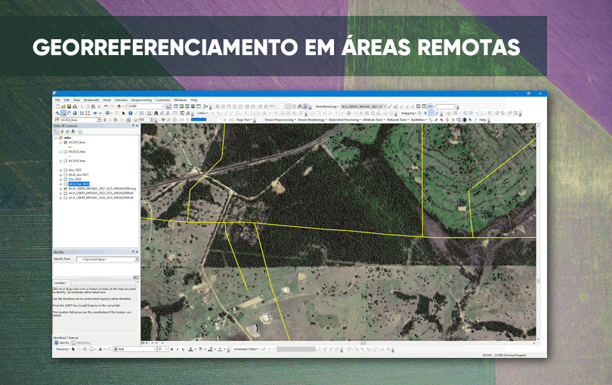This screenshot has height=385, width=612.
Task: Click the Full Extent globe icon
Action: (x=76, y=113)
